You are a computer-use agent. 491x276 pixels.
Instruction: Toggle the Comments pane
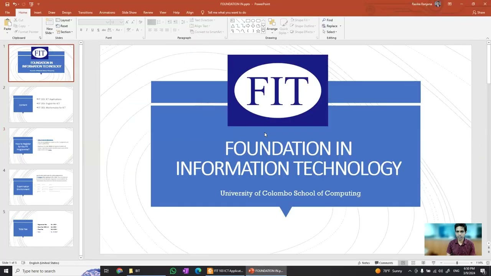[x=384, y=263]
